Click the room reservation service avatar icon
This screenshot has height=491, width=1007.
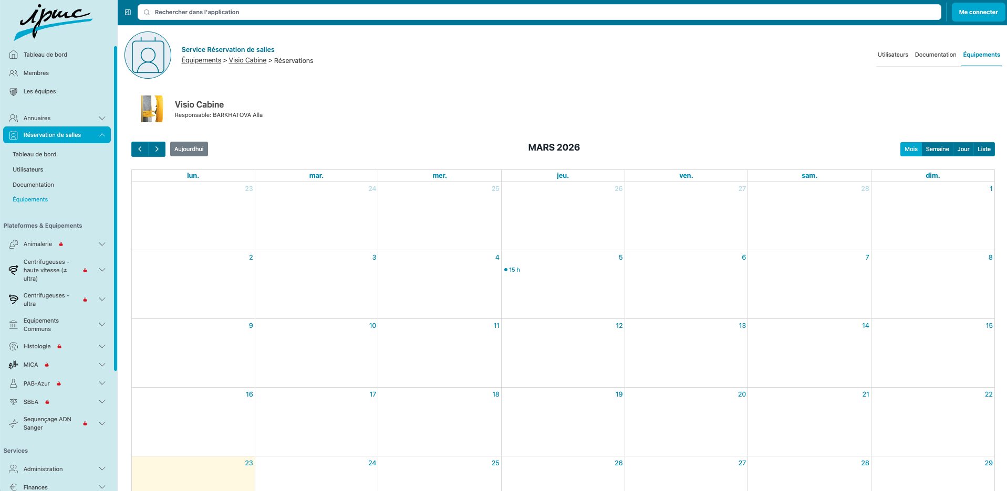(148, 55)
